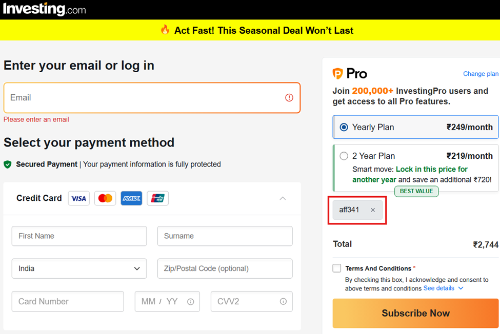Click the CVV2 info icon

283,302
